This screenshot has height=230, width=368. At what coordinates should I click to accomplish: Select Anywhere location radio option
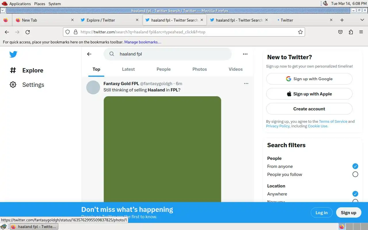point(355,194)
